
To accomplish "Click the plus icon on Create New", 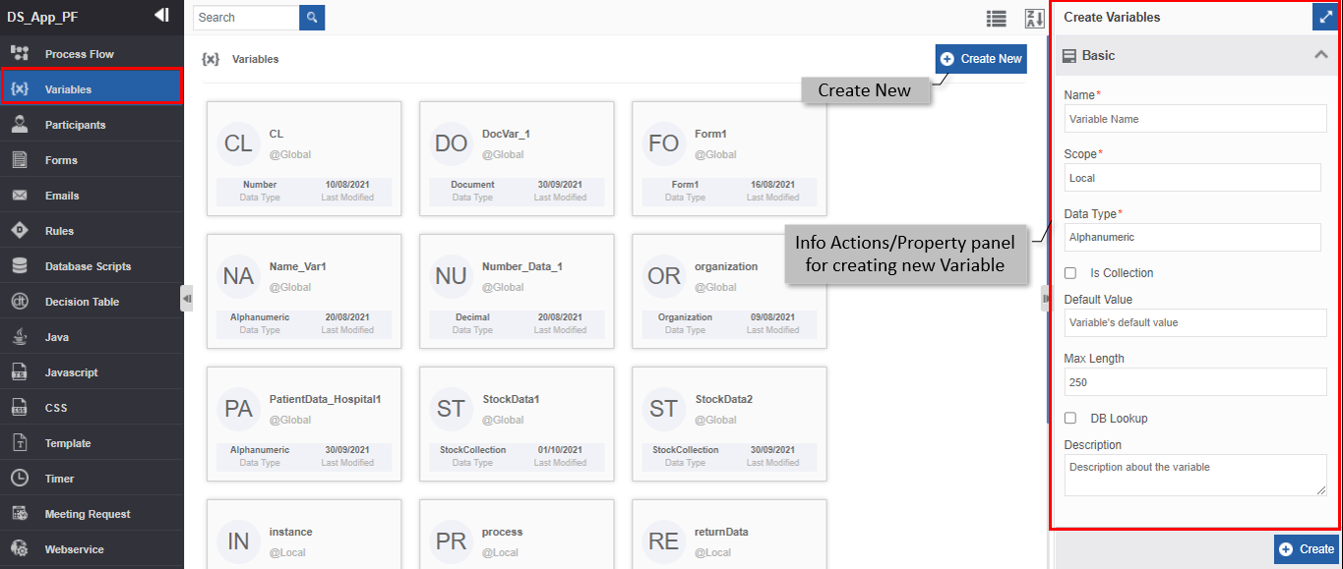I will 947,59.
